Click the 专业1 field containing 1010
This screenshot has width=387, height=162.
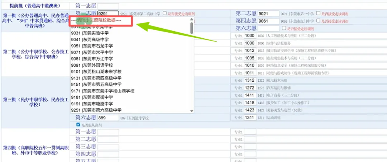click(x=250, y=66)
